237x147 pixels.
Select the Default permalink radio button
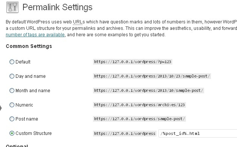pyautogui.click(x=12, y=62)
